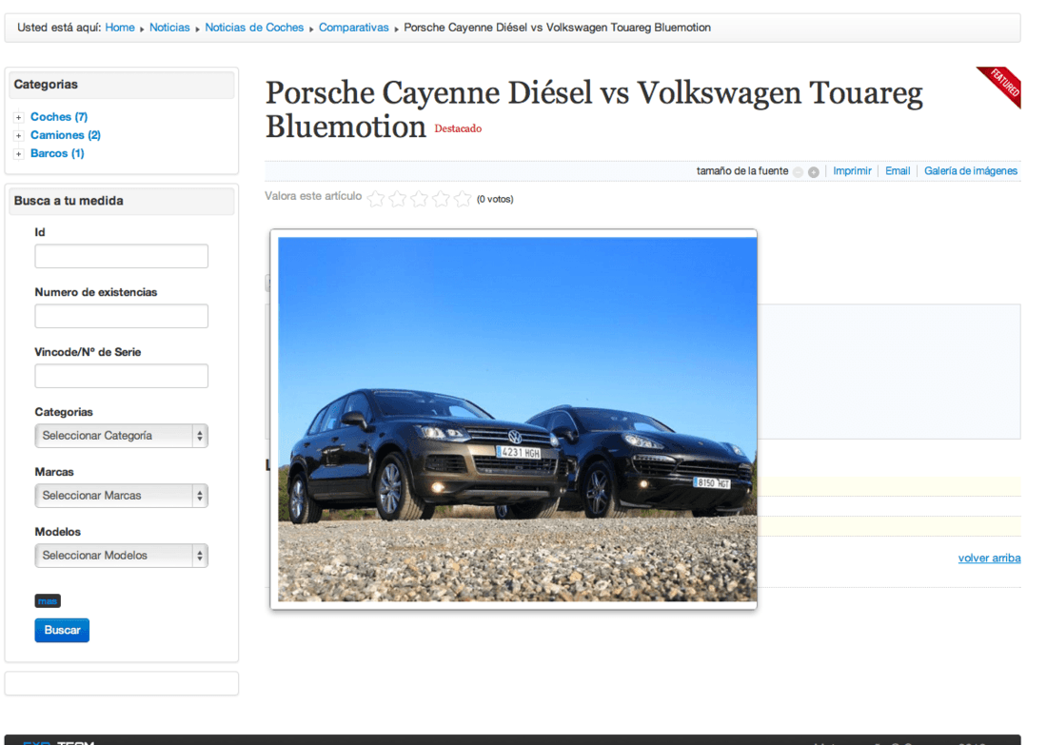Click the 'Marcas' field label

[x=54, y=472]
